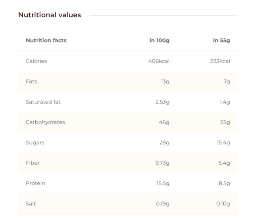
Task: Select the 9.73g fiber value
Action: [x=162, y=163]
